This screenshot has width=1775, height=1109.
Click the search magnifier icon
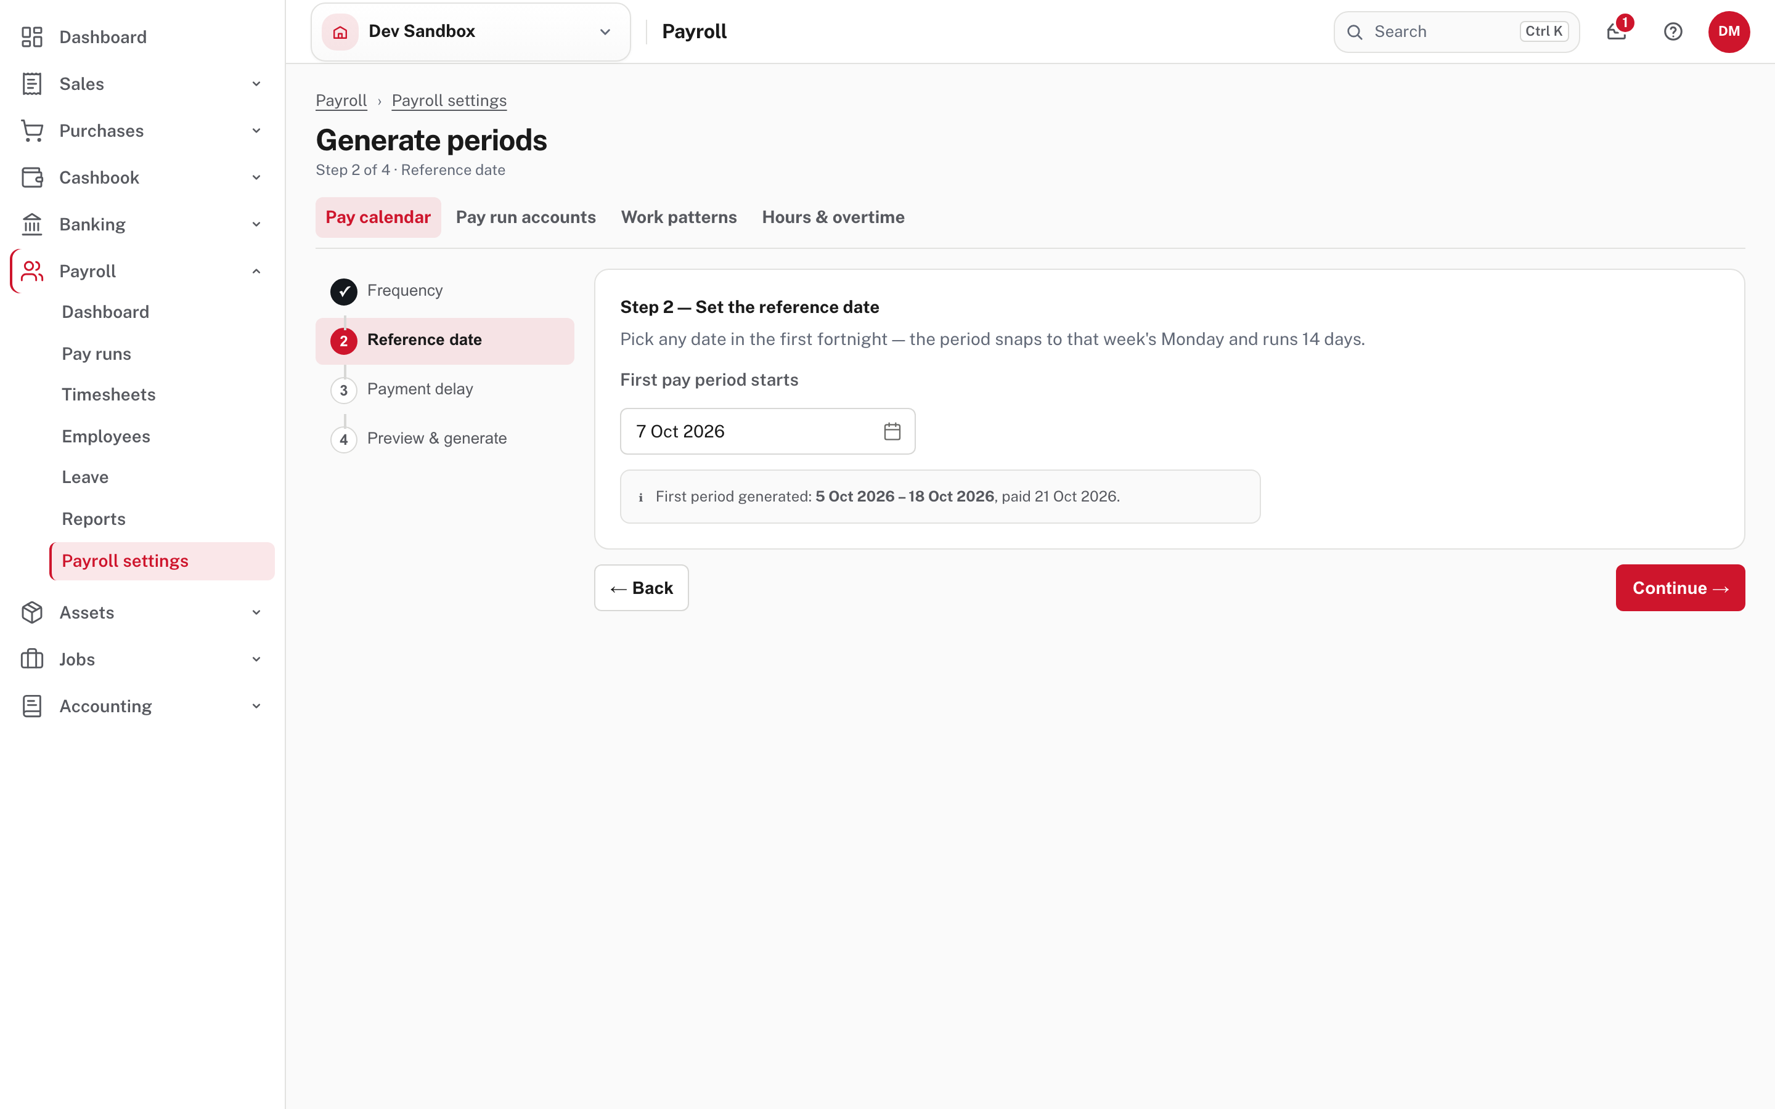[x=1355, y=31]
